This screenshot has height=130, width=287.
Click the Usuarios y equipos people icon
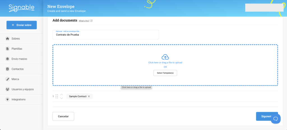pyautogui.click(x=8, y=89)
